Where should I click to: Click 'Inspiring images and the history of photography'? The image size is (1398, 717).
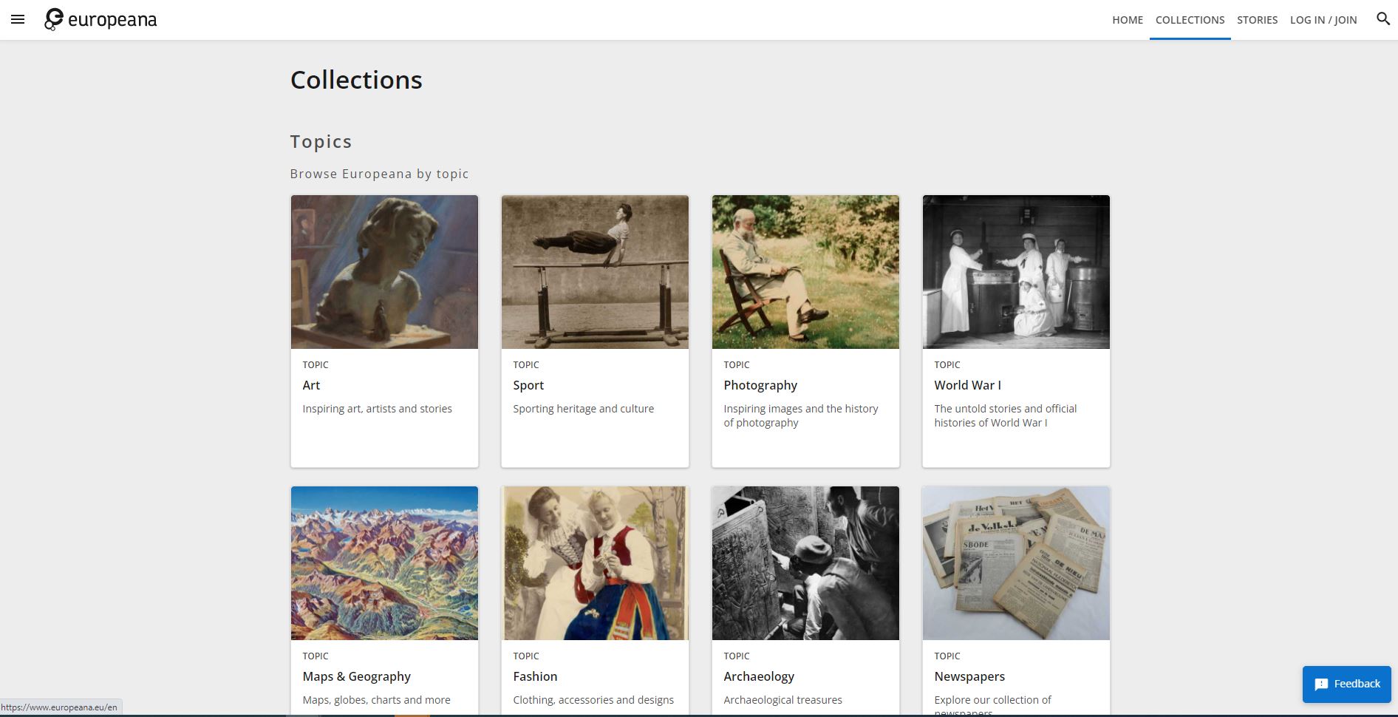tap(801, 415)
